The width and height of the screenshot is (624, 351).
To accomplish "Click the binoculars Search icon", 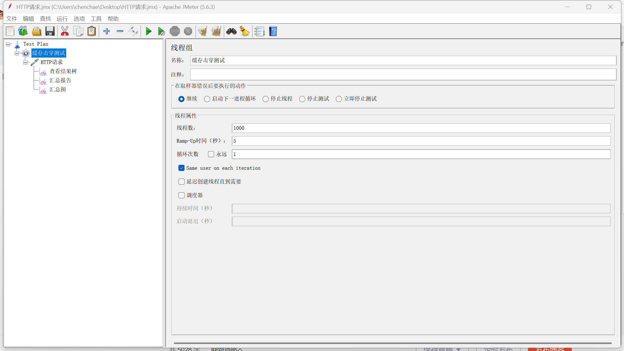I will pyautogui.click(x=231, y=31).
